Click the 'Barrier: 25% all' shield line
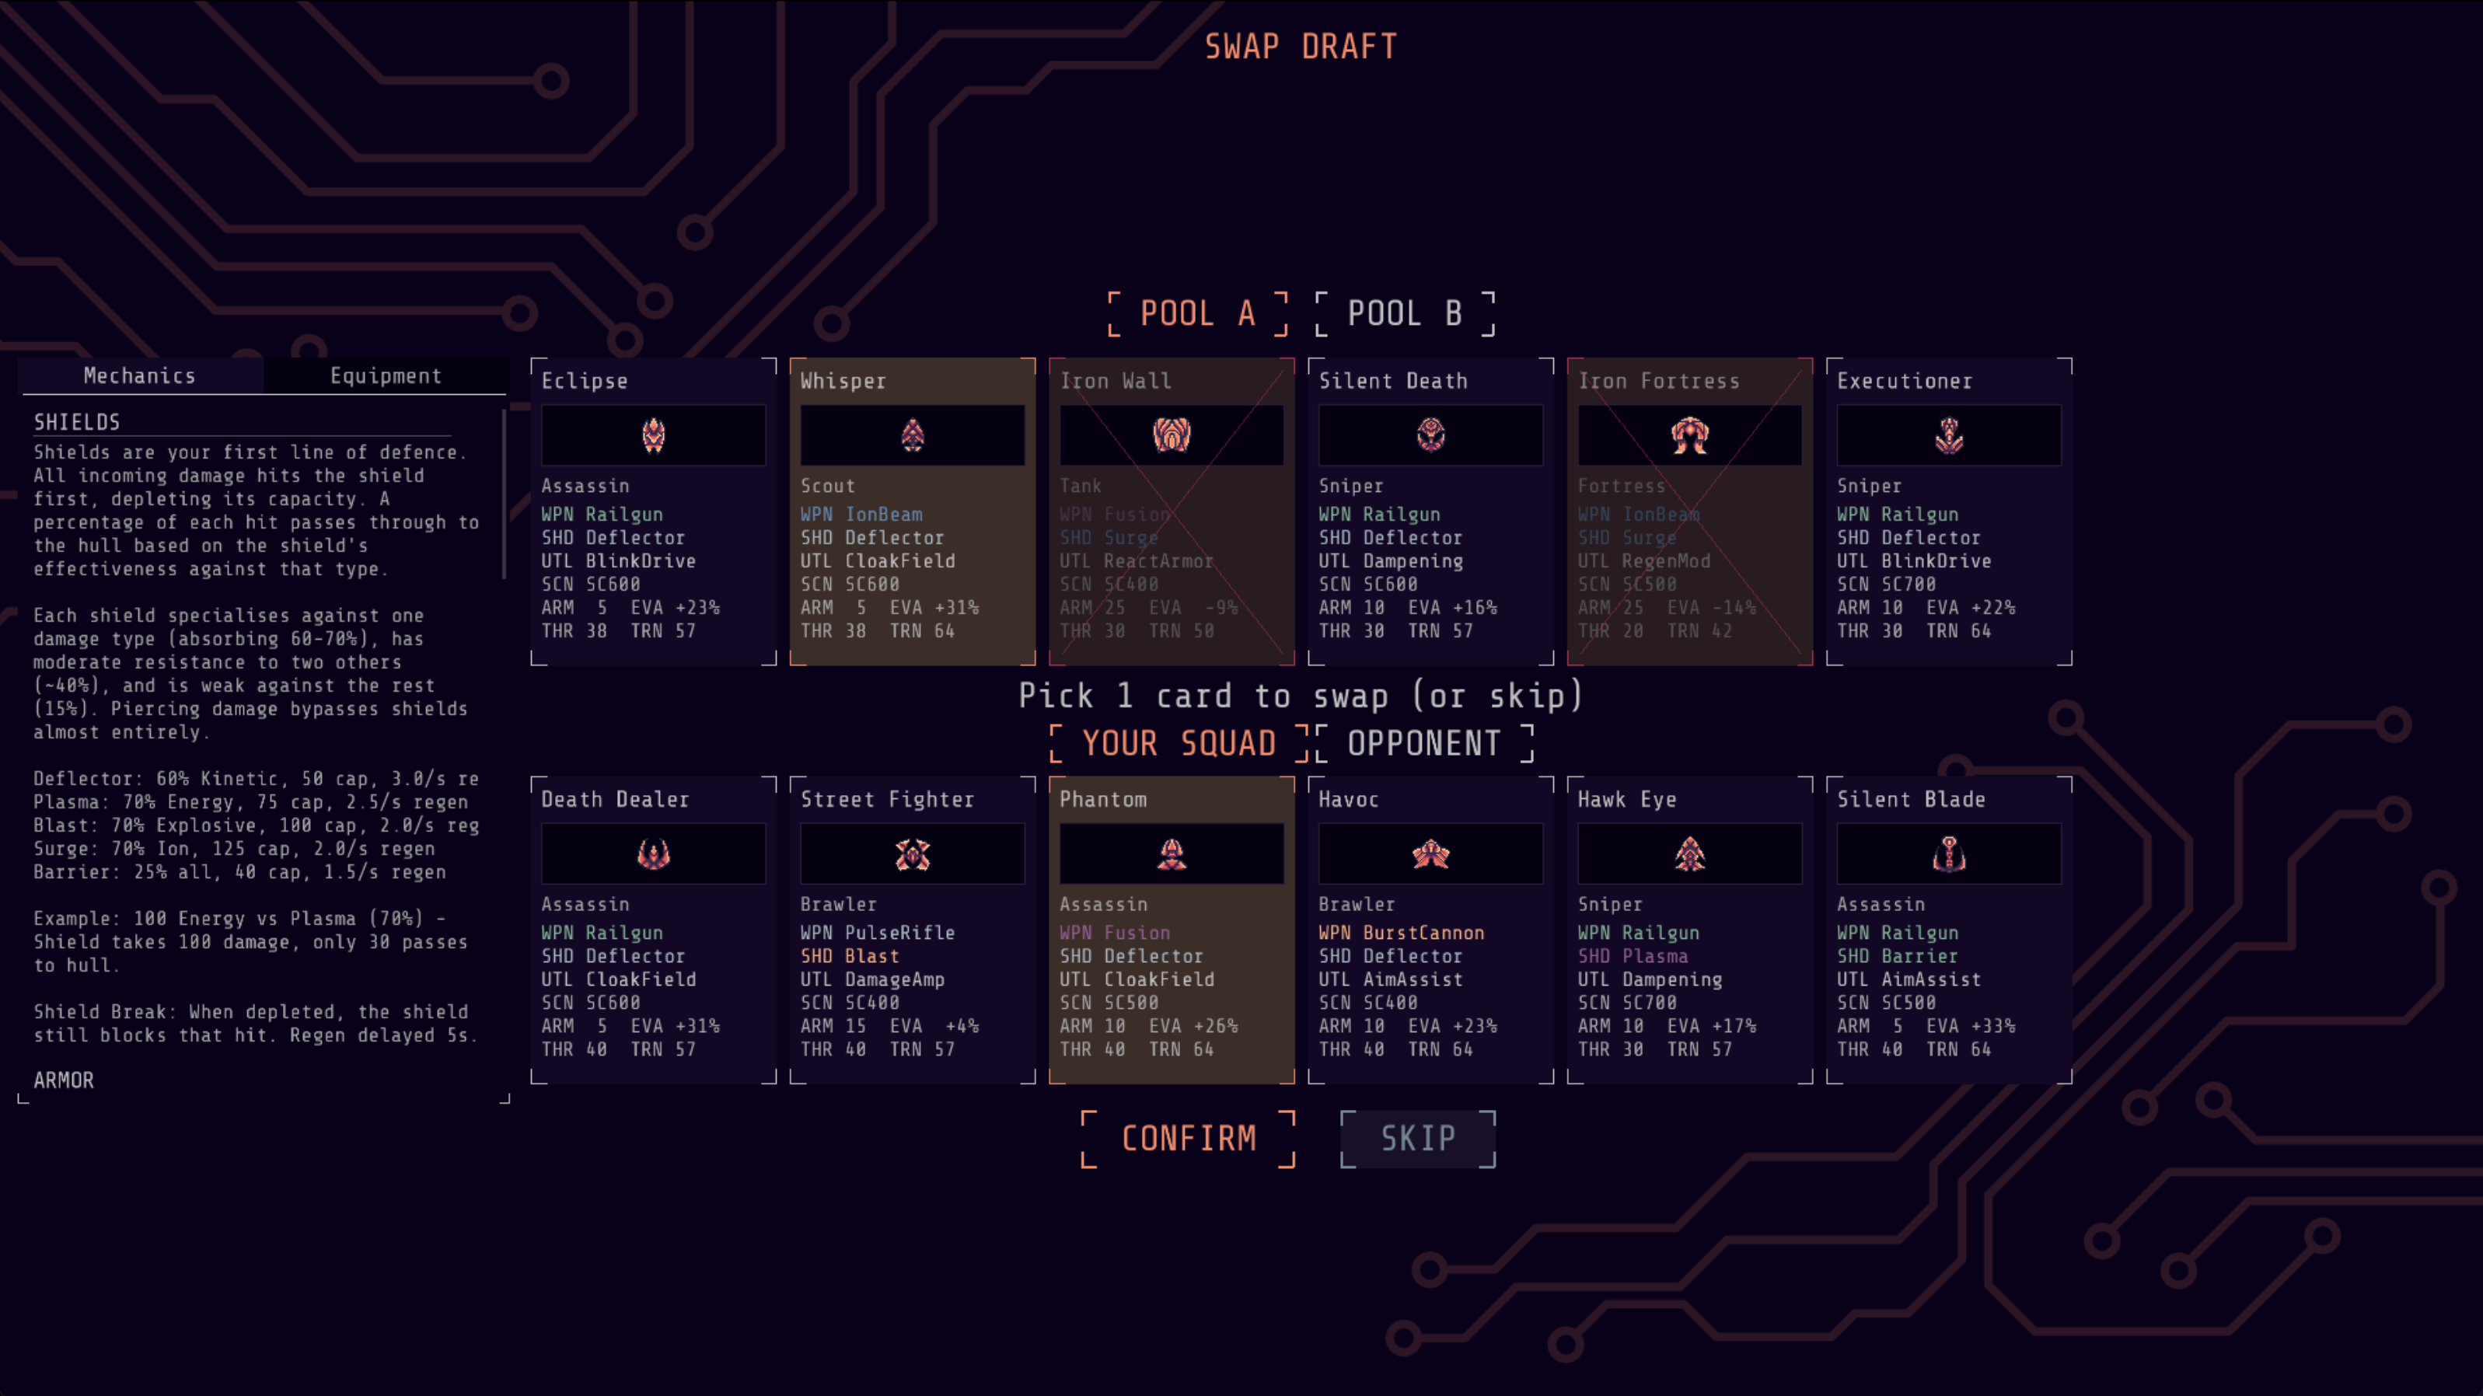The image size is (2483, 1396). pyautogui.click(x=240, y=871)
